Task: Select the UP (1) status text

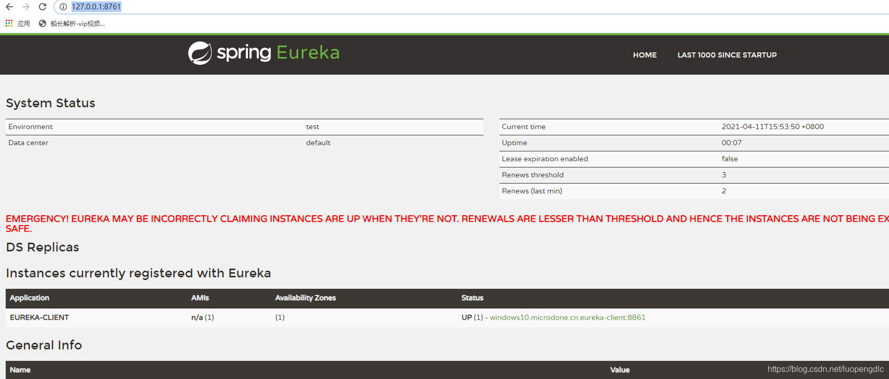Action: click(x=472, y=317)
